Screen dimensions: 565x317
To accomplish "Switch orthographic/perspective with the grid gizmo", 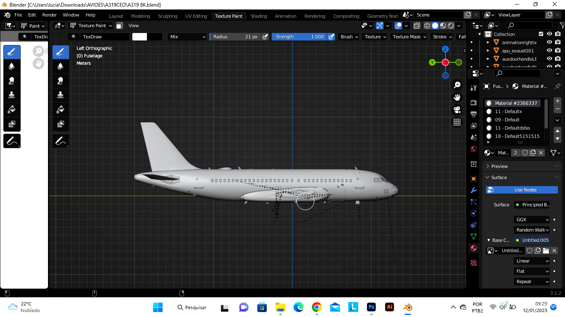I will 457,122.
